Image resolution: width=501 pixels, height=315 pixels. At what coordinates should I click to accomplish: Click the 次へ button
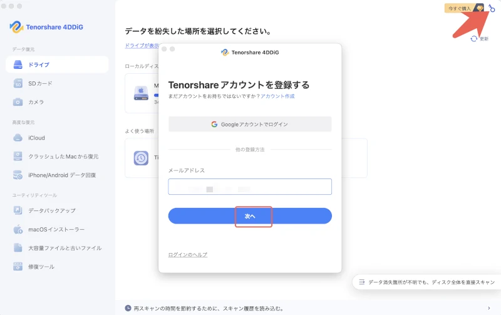pos(250,216)
